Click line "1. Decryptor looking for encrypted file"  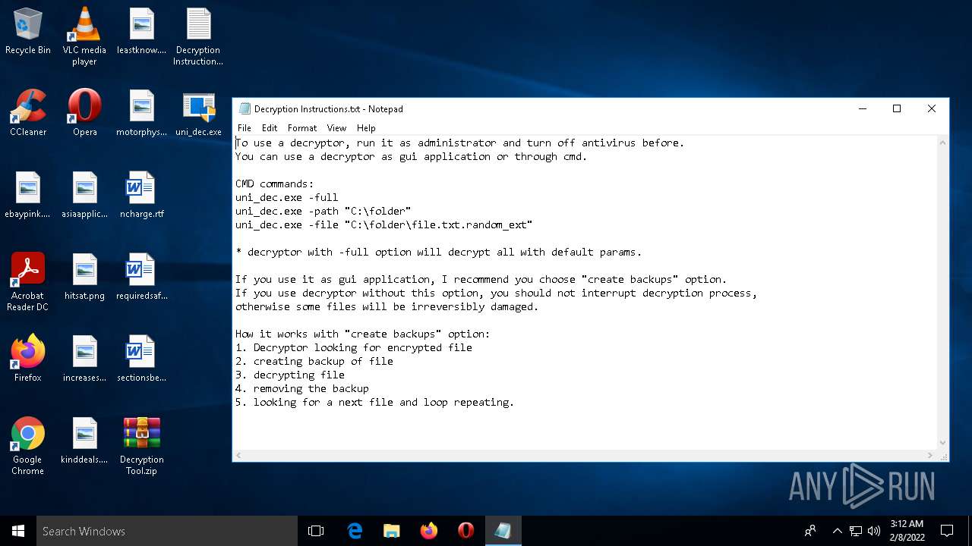353,347
